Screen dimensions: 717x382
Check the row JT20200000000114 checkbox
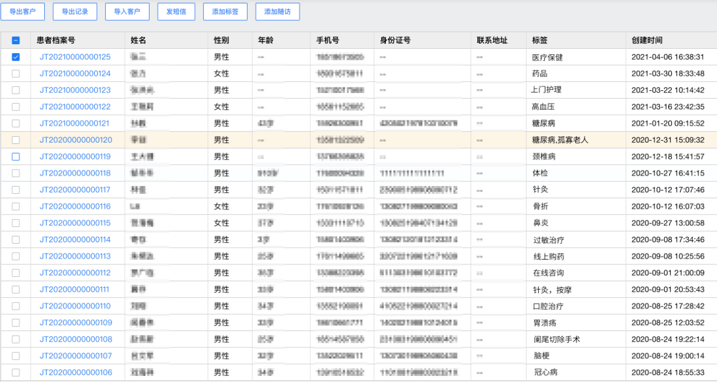(16, 240)
